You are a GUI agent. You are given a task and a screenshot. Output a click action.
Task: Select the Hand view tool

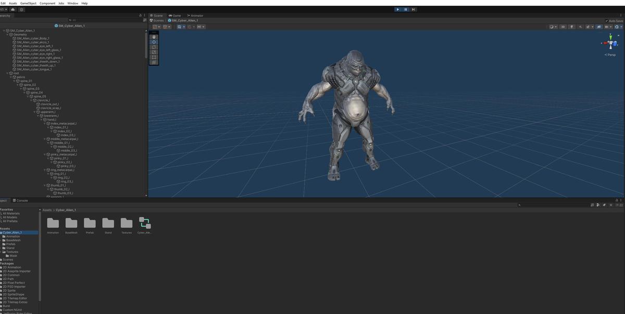154,36
